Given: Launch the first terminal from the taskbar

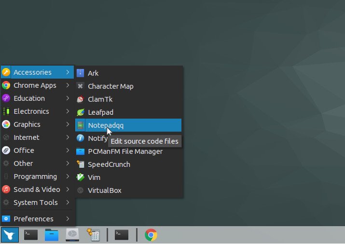Looking at the screenshot, I should [x=30, y=235].
